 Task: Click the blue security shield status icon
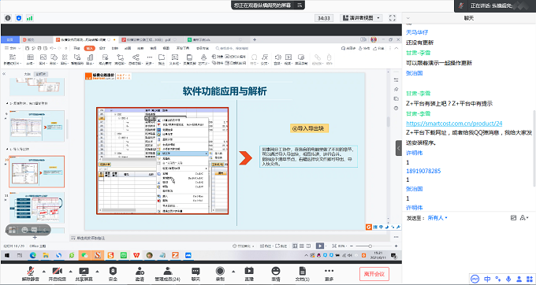(x=19, y=18)
